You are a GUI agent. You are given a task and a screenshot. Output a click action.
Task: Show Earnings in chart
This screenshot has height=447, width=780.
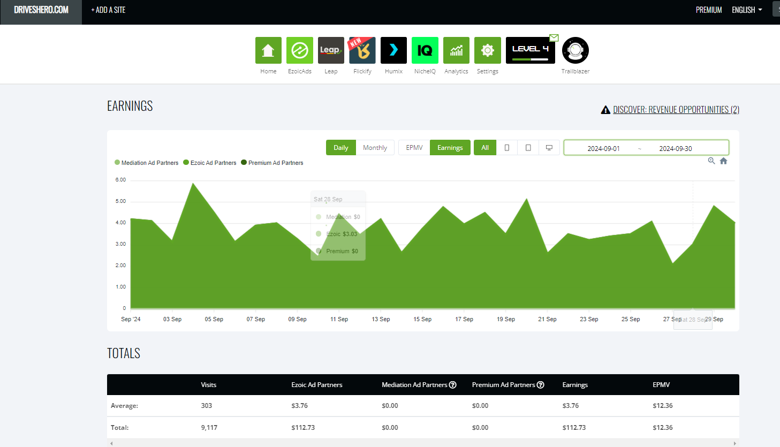450,148
